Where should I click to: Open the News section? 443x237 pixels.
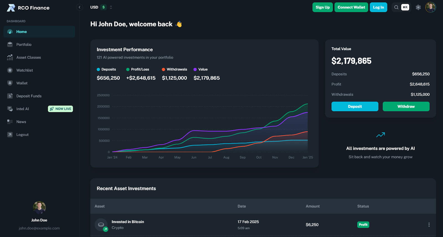click(x=39, y=122)
